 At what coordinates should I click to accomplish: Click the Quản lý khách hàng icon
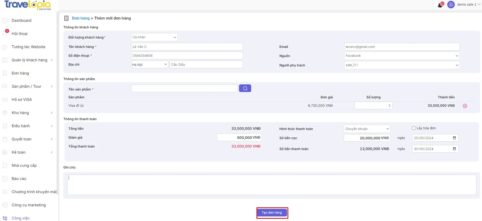click(x=5, y=60)
